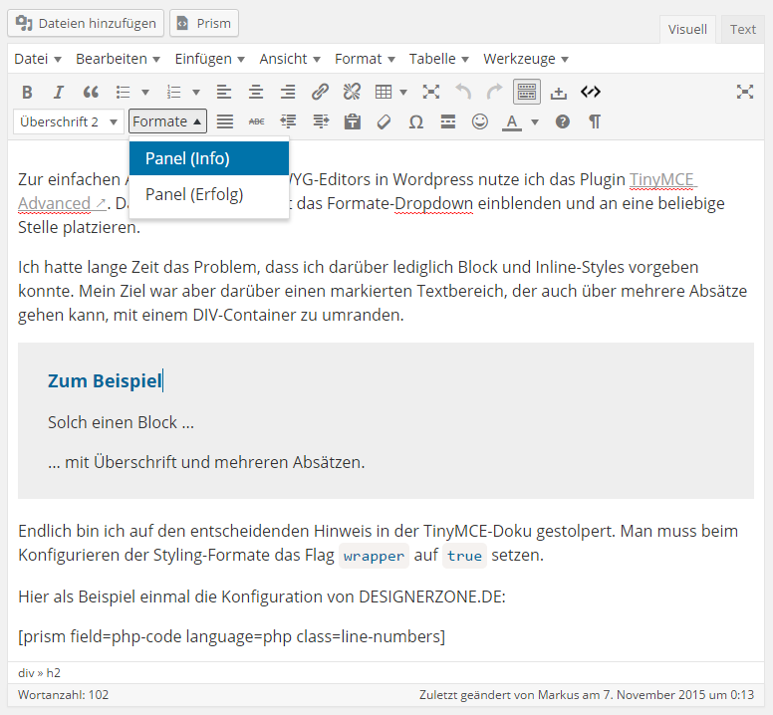Open the Tabelle menu
This screenshot has height=715, width=773.
[438, 59]
